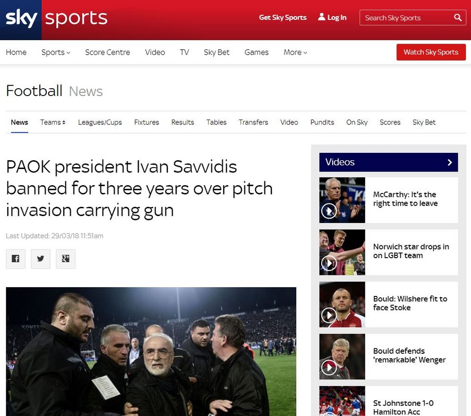Share article on Facebook
471x416 pixels.
click(x=15, y=259)
